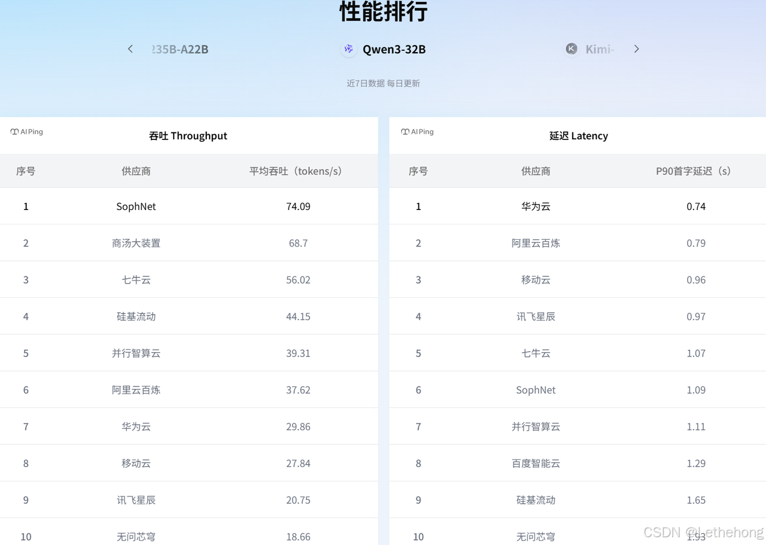Click the 74.09 throughput value
Image resolution: width=766 pixels, height=545 pixels.
(x=298, y=206)
